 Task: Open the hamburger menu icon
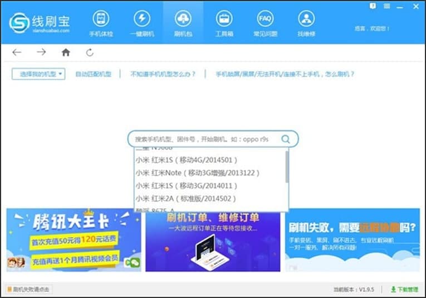pyautogui.click(x=387, y=6)
